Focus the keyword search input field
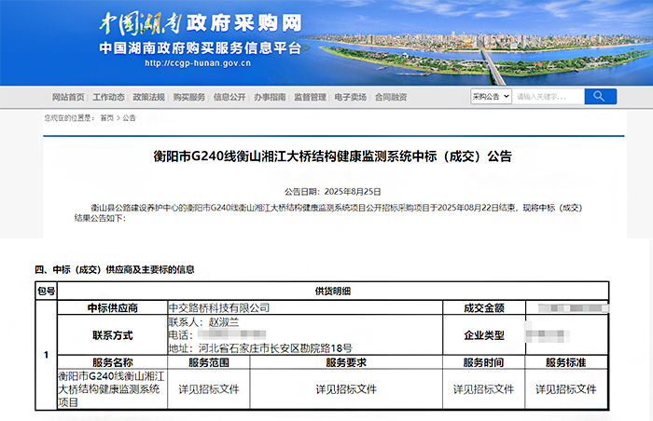The width and height of the screenshot is (653, 421). click(549, 97)
